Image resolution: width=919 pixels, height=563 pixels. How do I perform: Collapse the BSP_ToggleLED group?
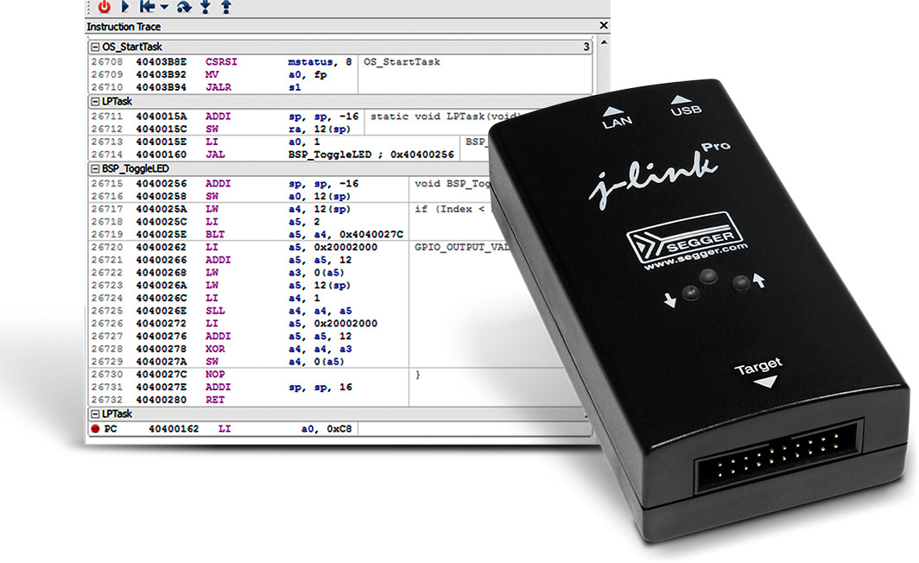tap(95, 168)
